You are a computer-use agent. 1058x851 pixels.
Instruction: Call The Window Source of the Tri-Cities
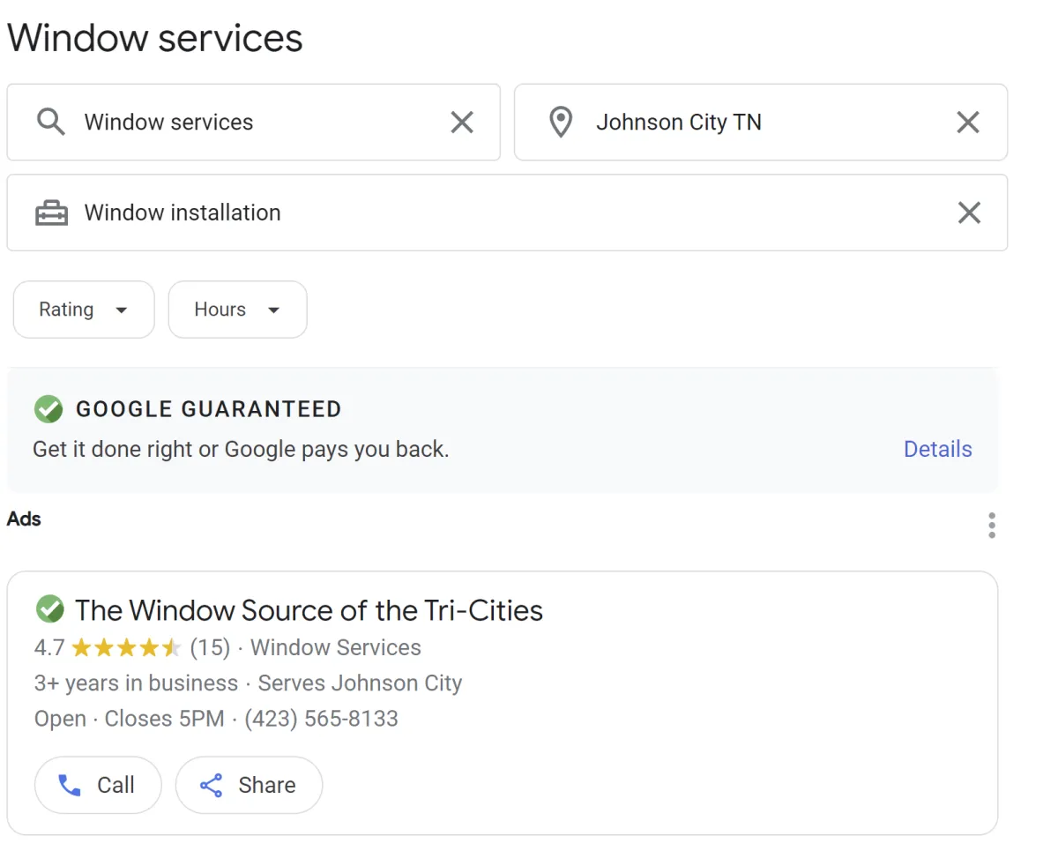(x=98, y=785)
